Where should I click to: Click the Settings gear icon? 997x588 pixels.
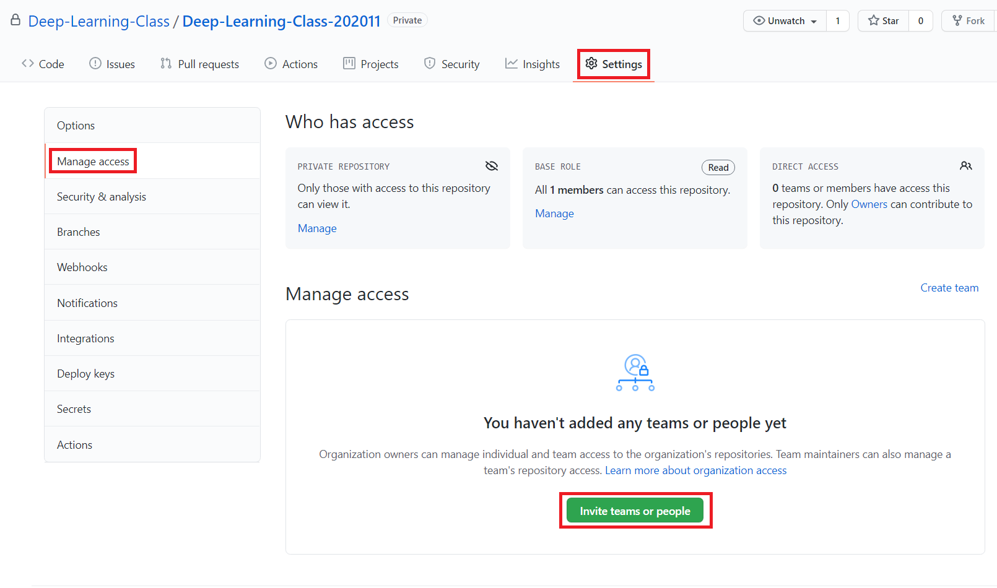pos(591,63)
